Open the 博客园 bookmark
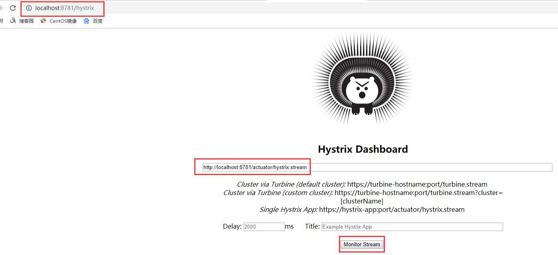The image size is (558, 255). point(22,21)
